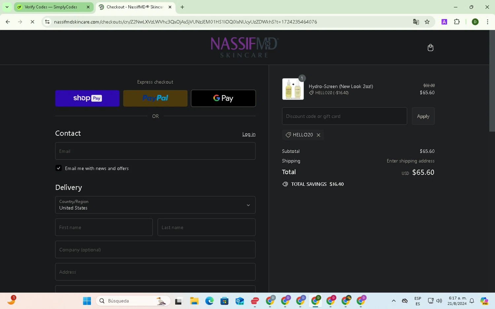Go back to previous page
Image resolution: width=495 pixels, height=309 pixels.
[x=8, y=22]
